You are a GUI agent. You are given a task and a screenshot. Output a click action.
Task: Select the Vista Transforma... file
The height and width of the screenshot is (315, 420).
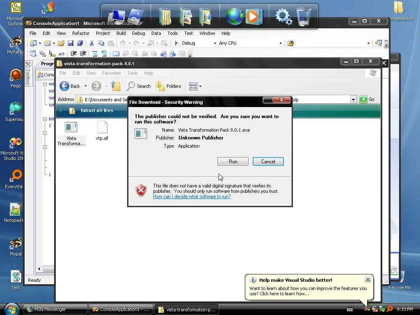pos(71,134)
